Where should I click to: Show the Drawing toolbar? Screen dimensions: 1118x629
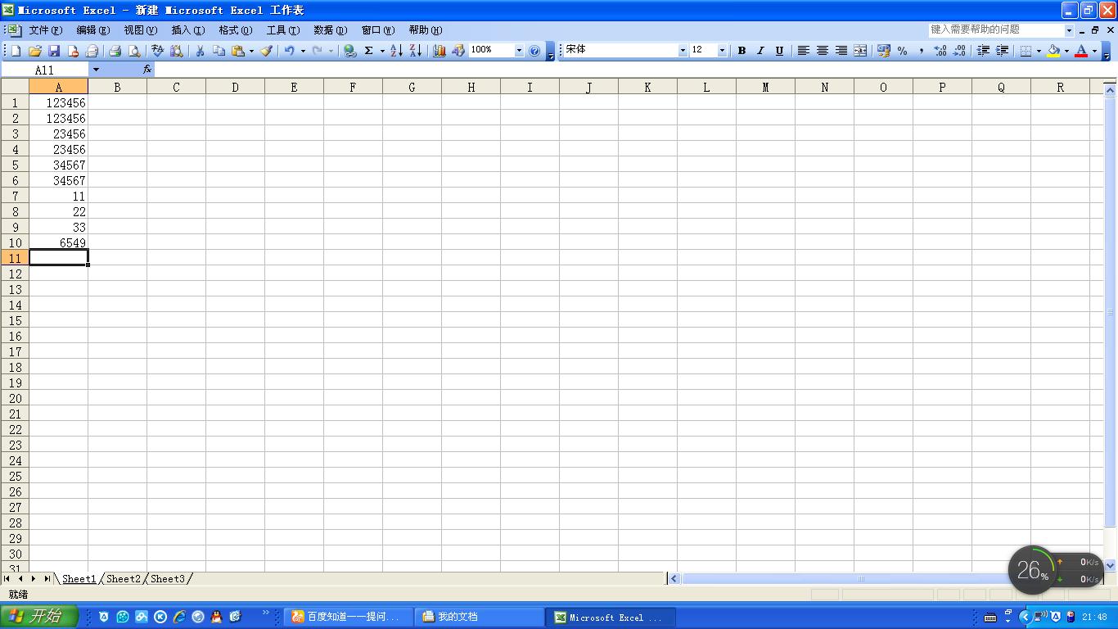tap(458, 51)
